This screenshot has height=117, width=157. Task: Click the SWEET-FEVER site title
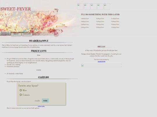point(16,9)
